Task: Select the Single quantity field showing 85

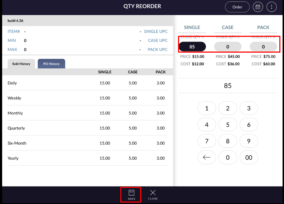Action: (192, 47)
